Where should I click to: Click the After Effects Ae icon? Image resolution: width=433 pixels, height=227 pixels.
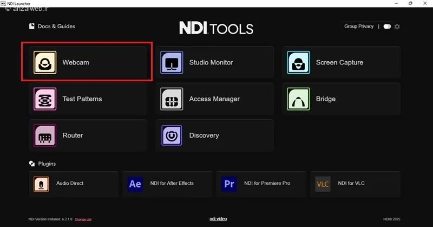click(135, 184)
